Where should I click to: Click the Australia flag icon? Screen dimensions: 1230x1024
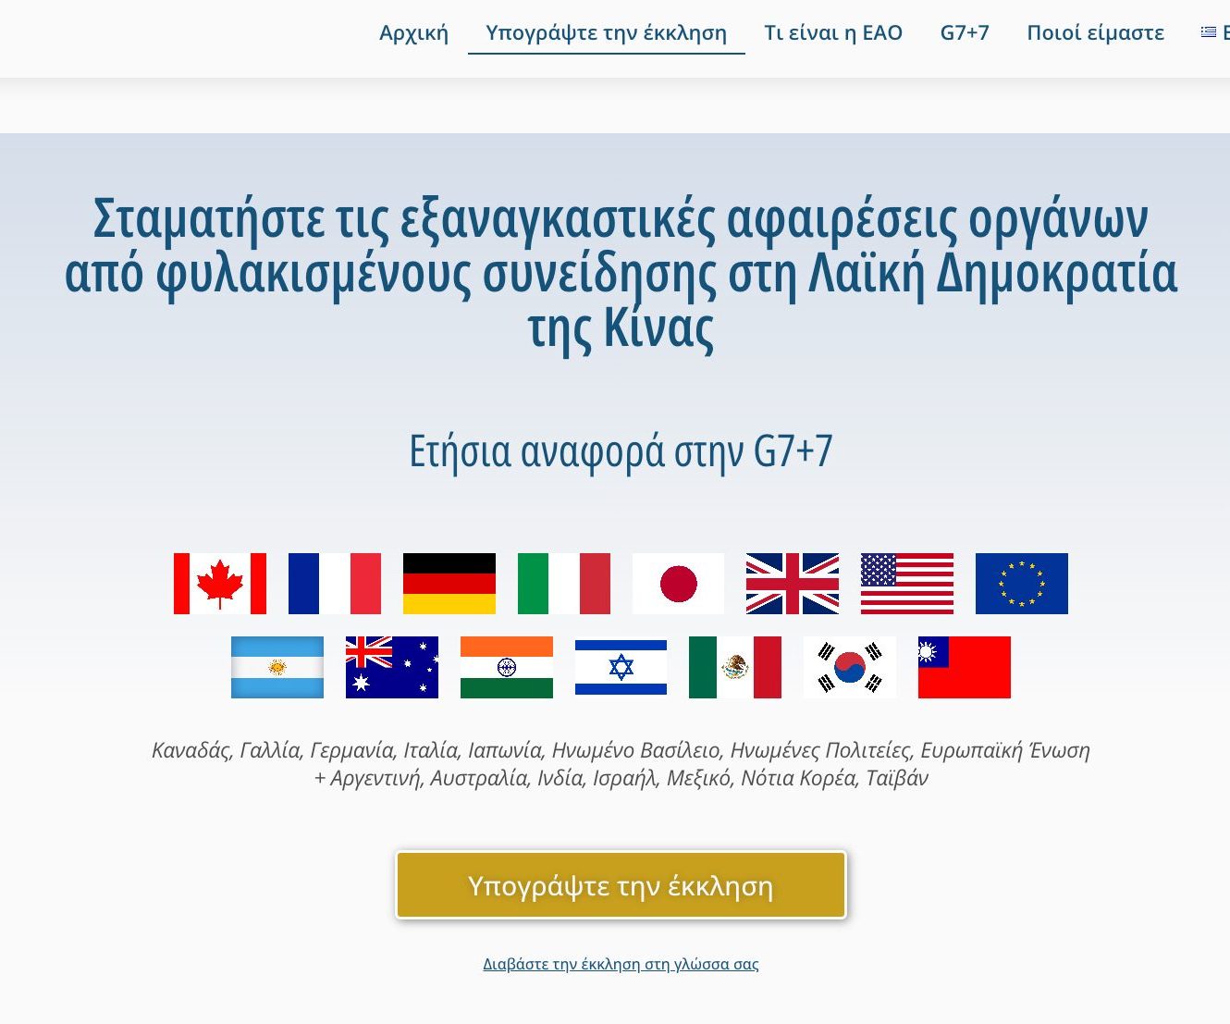pos(392,667)
